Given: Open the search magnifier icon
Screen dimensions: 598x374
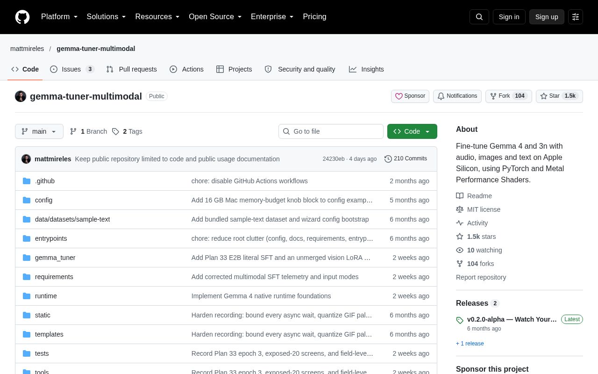Looking at the screenshot, I should click(479, 17).
